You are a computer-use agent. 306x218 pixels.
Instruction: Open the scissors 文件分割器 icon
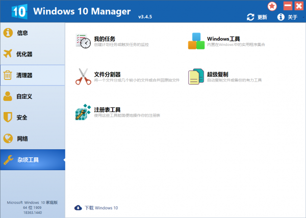tap(83, 76)
